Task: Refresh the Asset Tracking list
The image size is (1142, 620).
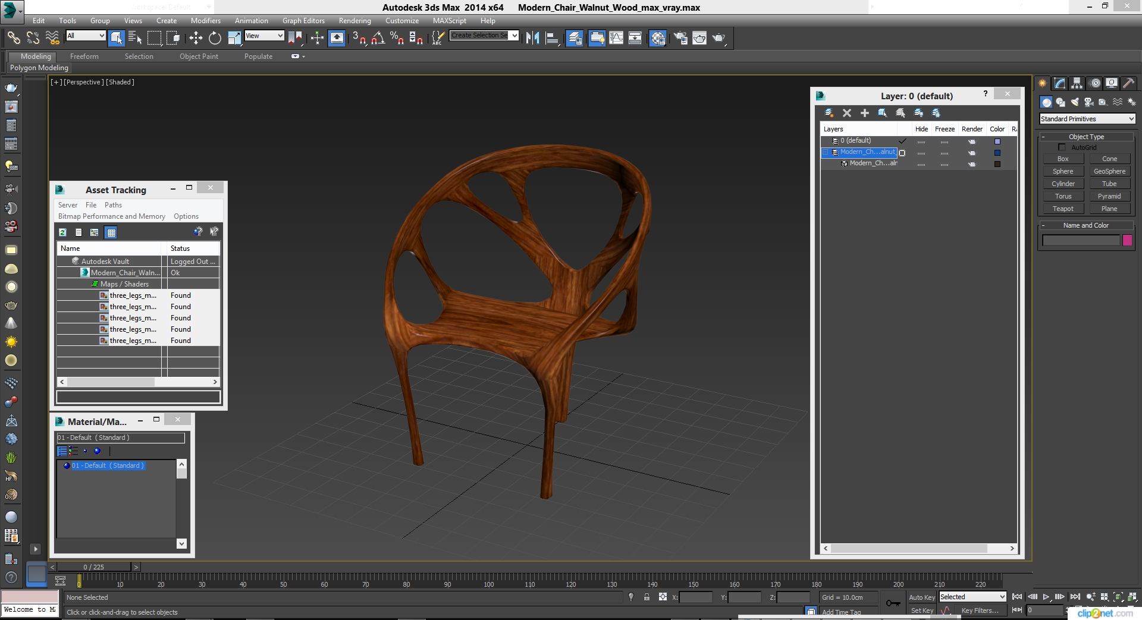Action: point(62,232)
